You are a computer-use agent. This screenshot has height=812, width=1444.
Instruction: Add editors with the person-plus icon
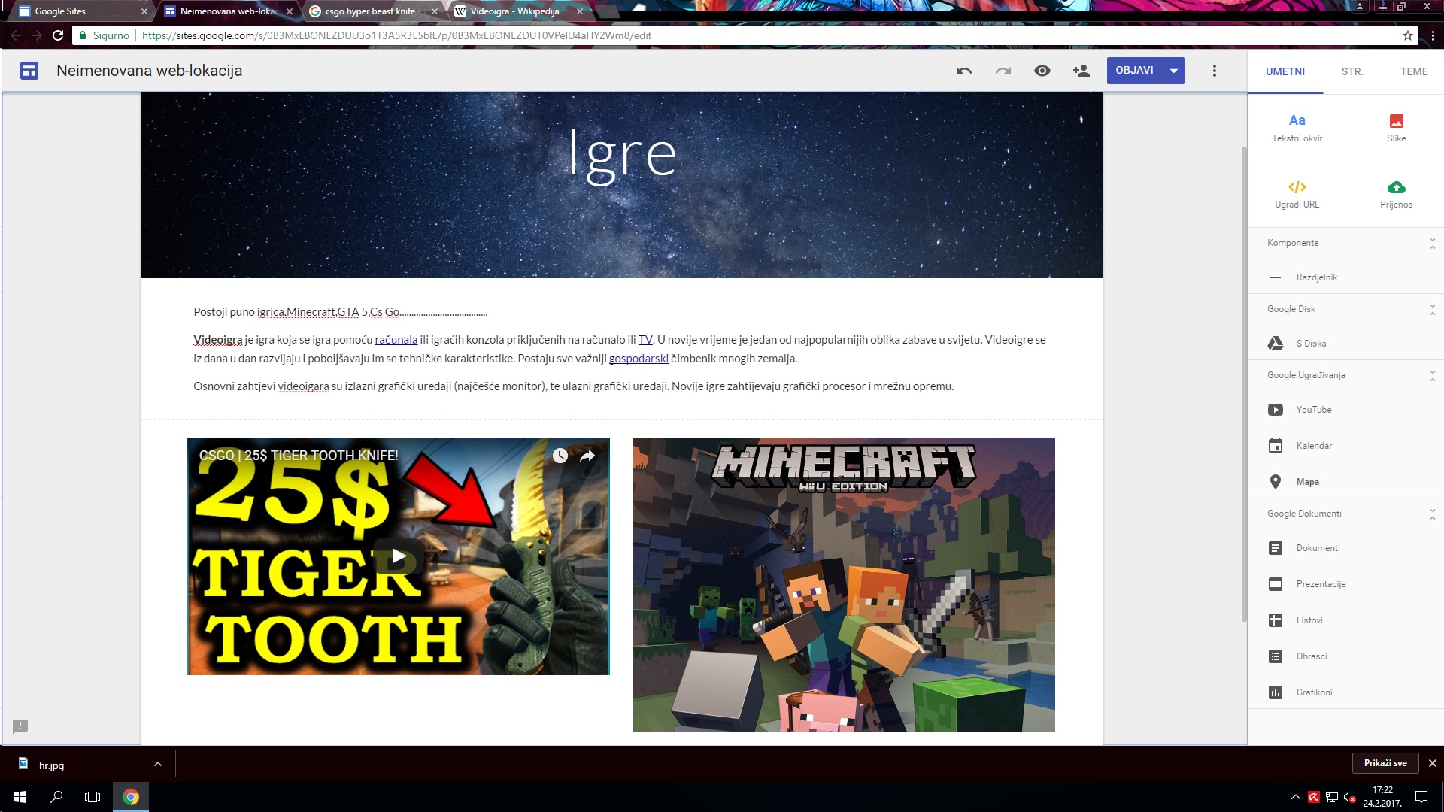[1081, 71]
